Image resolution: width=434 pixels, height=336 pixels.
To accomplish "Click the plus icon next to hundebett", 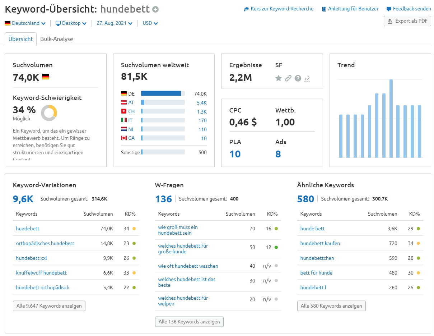I will pos(155,9).
